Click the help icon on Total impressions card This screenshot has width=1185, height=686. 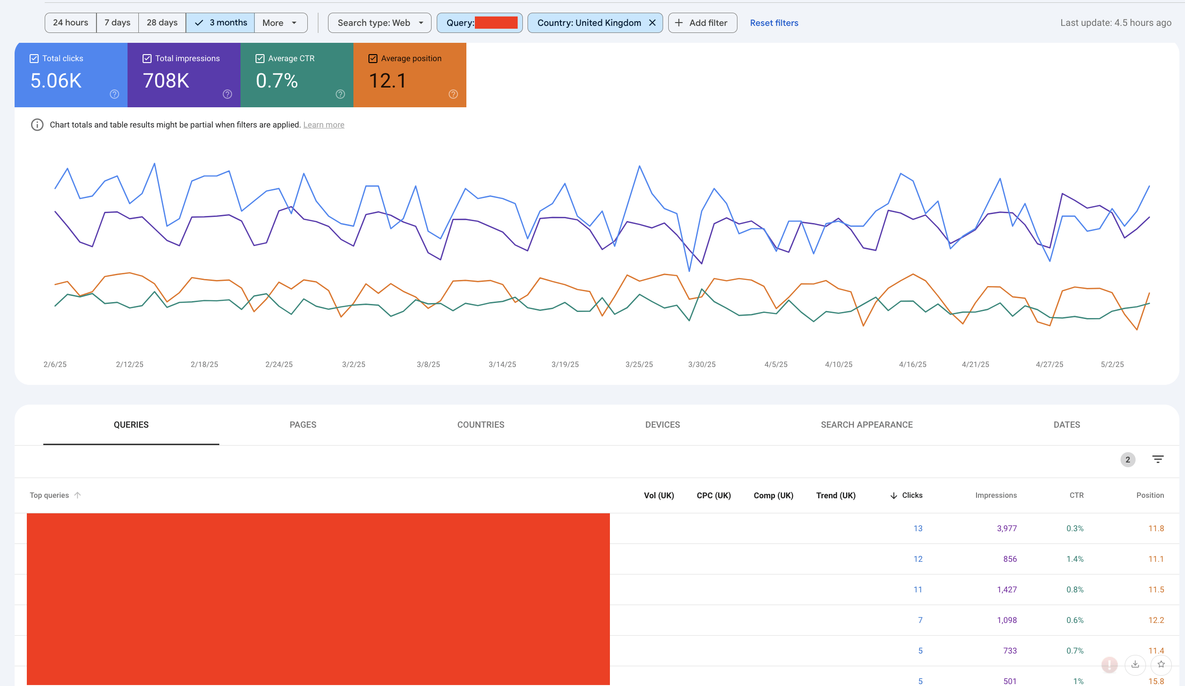pyautogui.click(x=227, y=94)
